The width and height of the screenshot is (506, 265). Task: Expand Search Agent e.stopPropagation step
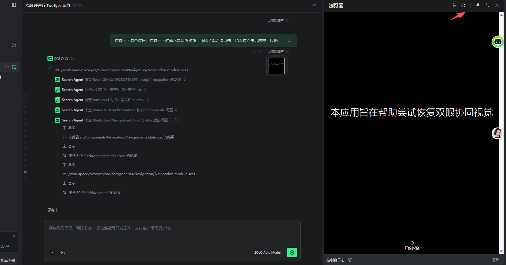[x=184, y=80]
